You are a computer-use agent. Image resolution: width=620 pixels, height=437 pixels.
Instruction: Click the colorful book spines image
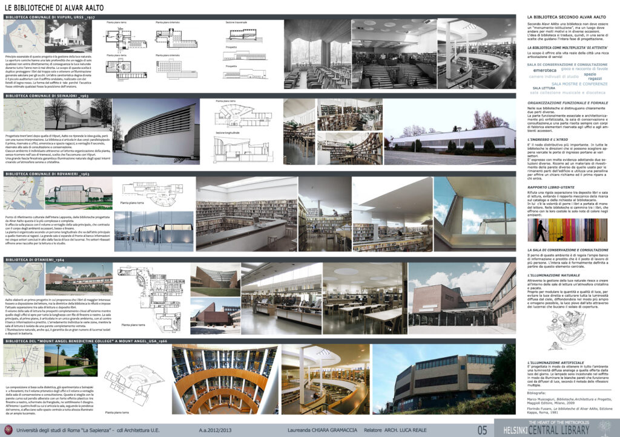pos(566,230)
